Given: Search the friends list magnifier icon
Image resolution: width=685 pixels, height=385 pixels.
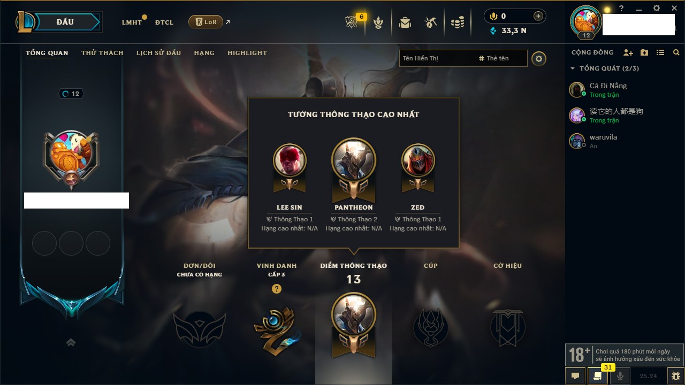Looking at the screenshot, I should coord(676,52).
